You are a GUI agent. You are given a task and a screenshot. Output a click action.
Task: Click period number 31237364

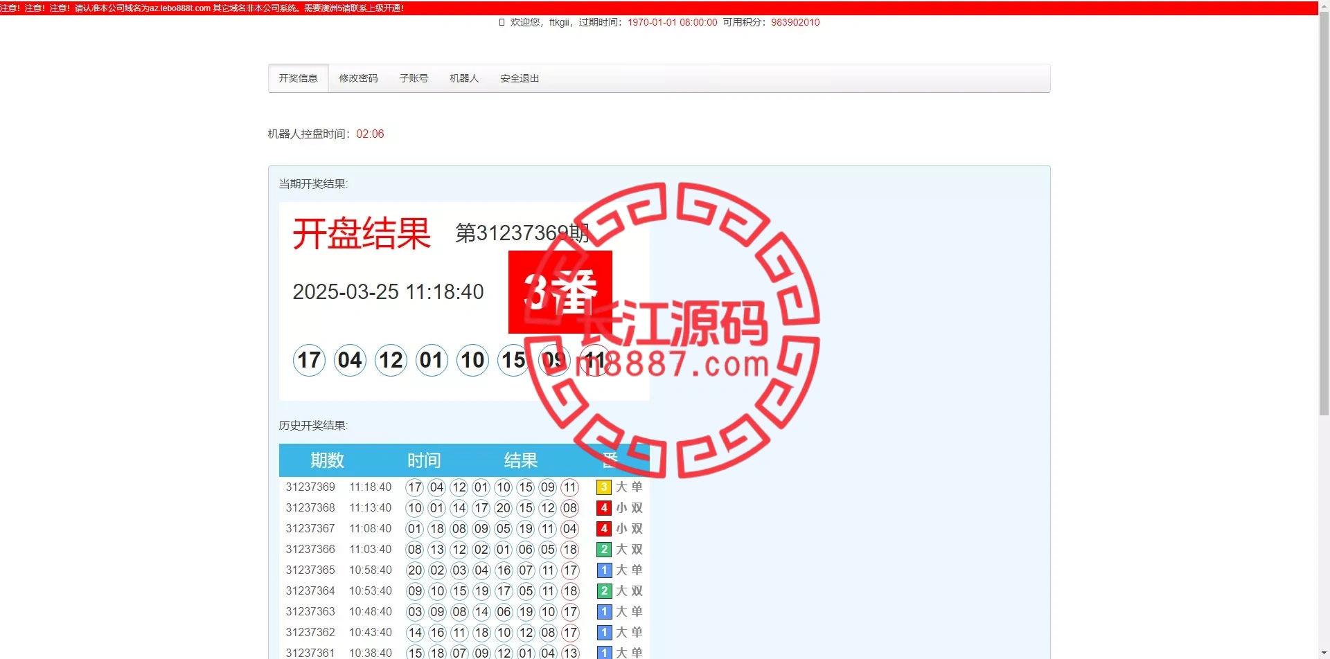[x=310, y=591]
